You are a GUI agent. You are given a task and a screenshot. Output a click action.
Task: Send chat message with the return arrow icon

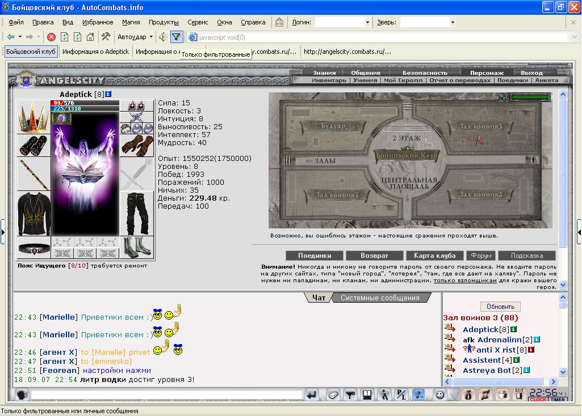[312, 395]
